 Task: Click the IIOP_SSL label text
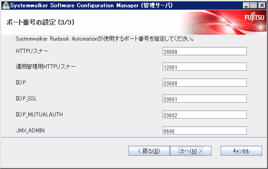click(x=26, y=99)
